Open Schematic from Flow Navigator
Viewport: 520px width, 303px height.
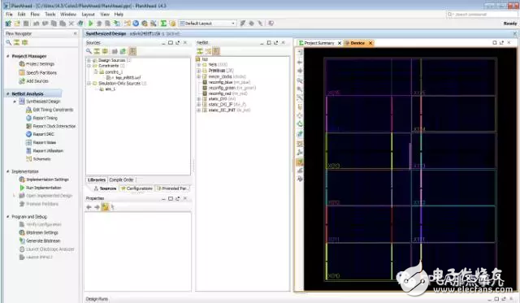tap(41, 159)
